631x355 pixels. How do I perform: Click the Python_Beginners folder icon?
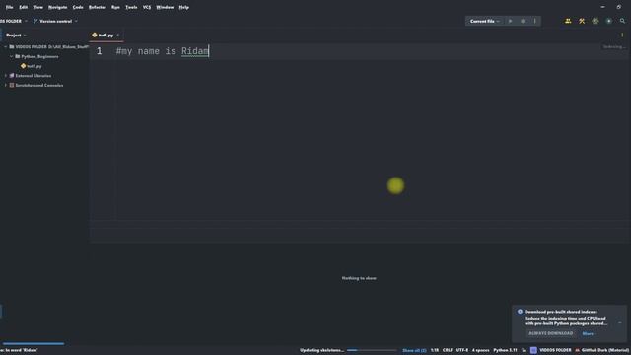[18, 57]
